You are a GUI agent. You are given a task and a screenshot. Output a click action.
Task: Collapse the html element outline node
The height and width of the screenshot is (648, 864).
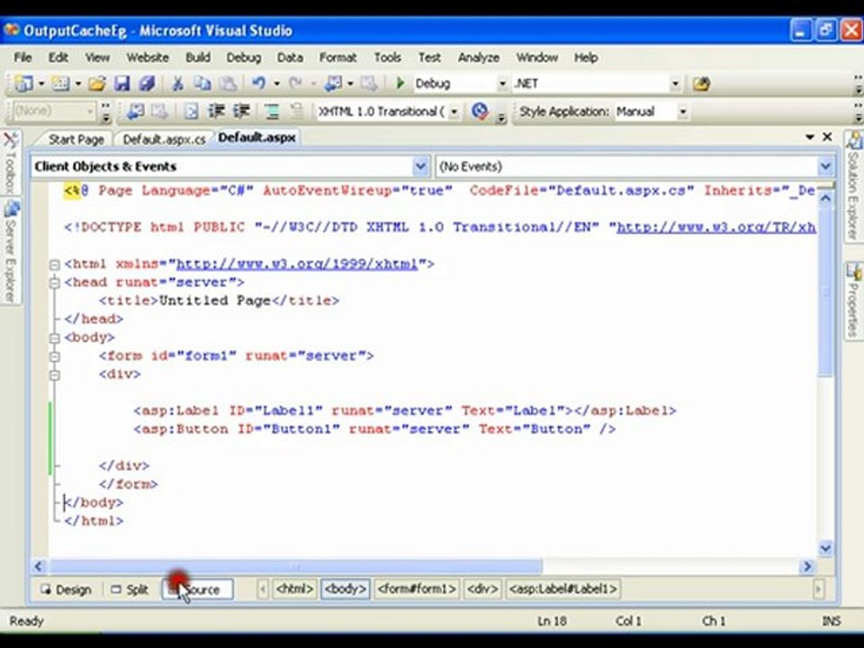pyautogui.click(x=54, y=265)
